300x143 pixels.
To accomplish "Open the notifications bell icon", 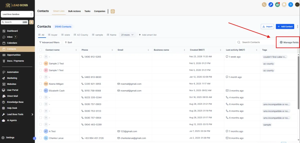I will [x=284, y=5].
